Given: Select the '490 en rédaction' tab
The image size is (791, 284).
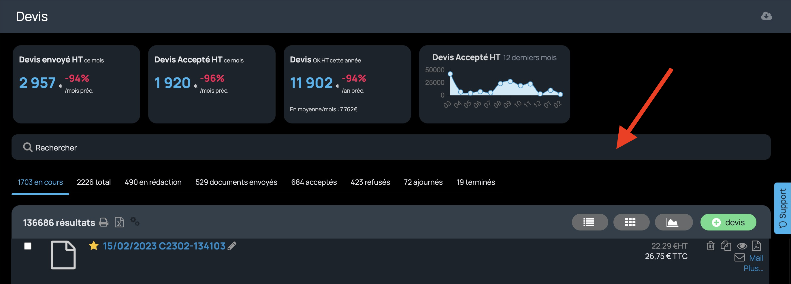Looking at the screenshot, I should pos(153,182).
